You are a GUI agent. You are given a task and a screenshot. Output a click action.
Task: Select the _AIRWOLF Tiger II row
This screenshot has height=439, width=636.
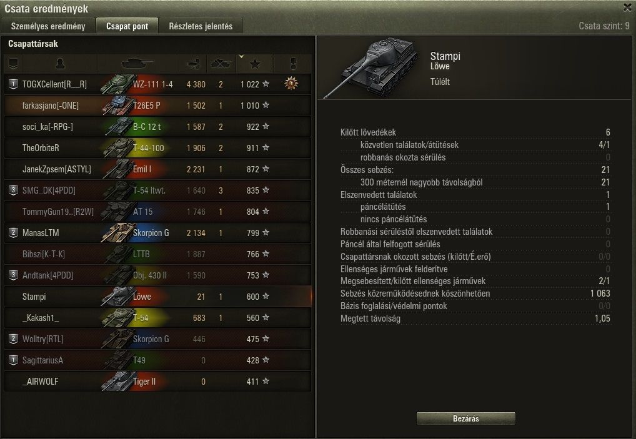(x=158, y=382)
